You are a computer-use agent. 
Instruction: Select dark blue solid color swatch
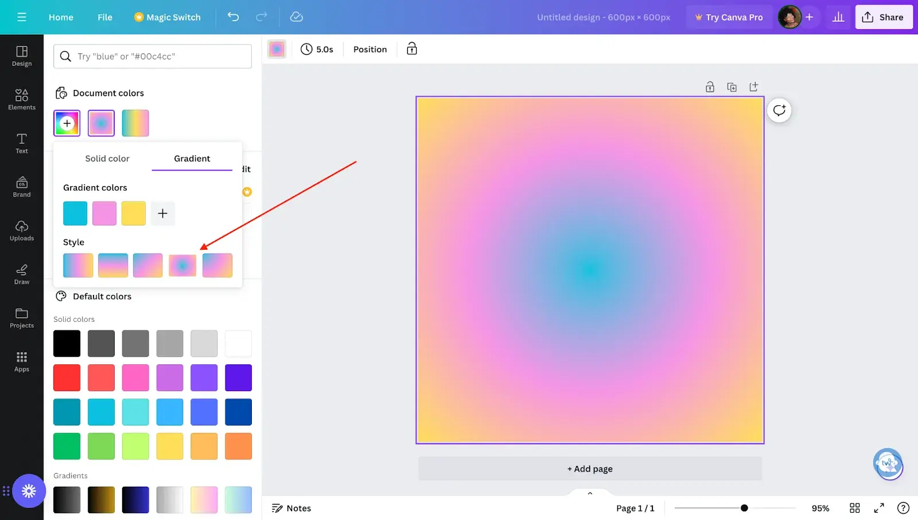[x=239, y=412]
